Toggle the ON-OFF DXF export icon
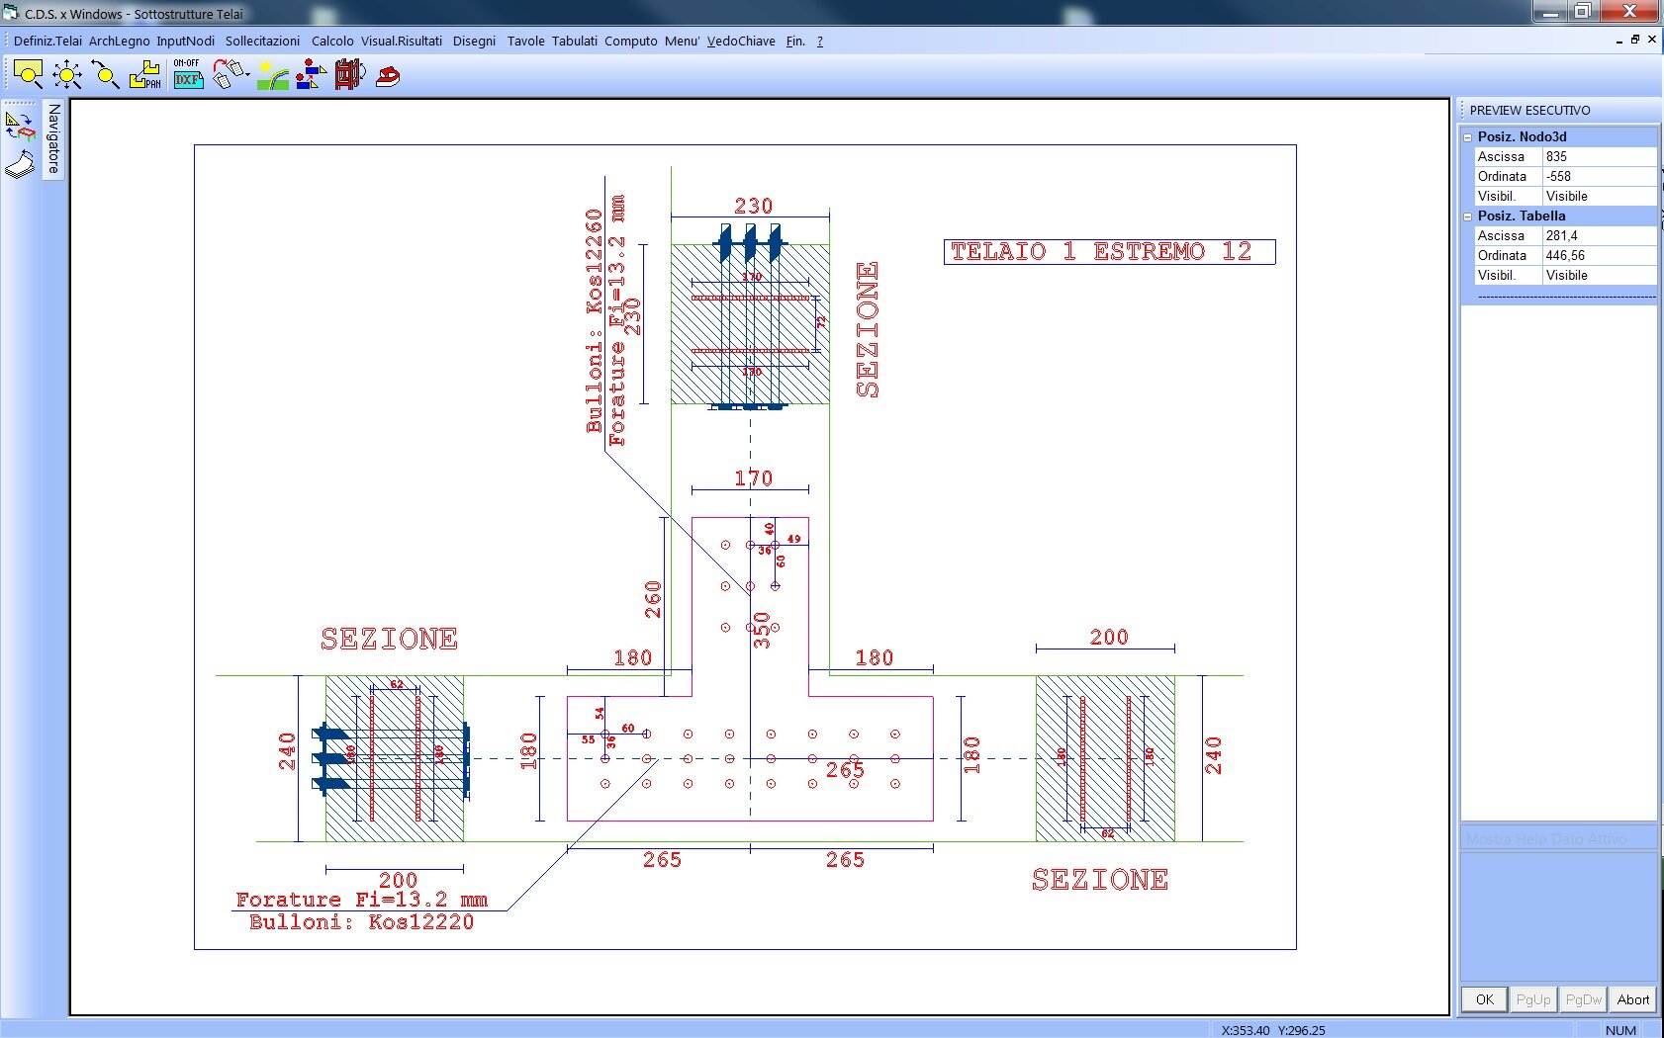Image resolution: width=1664 pixels, height=1038 pixels. tap(187, 75)
